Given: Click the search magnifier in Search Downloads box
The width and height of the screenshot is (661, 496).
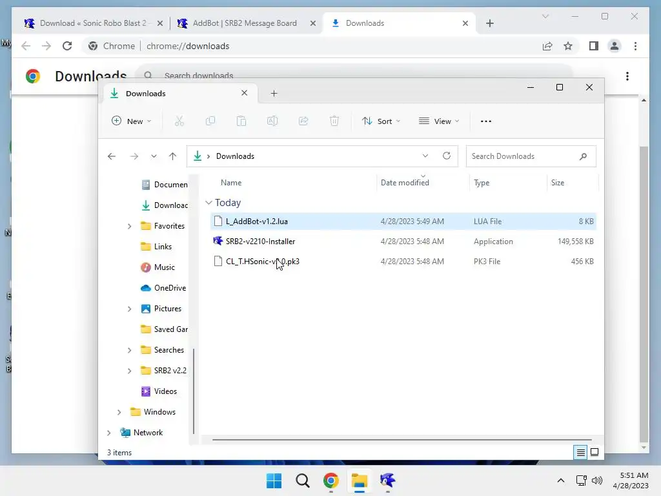Looking at the screenshot, I should pos(583,156).
